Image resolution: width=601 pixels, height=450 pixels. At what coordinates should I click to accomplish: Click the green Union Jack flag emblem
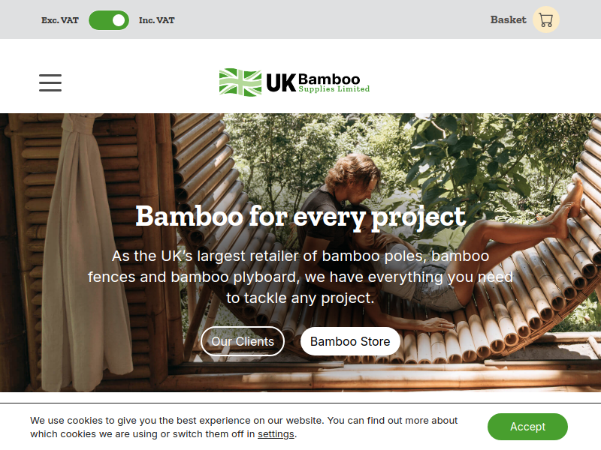(x=240, y=82)
